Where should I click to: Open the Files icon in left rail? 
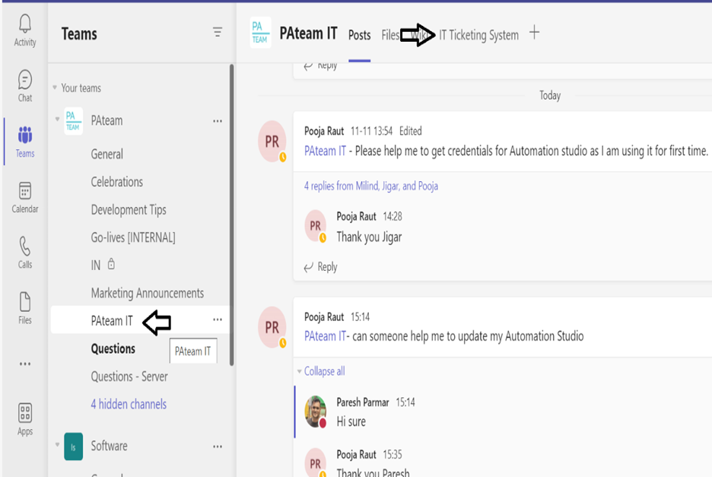[25, 307]
